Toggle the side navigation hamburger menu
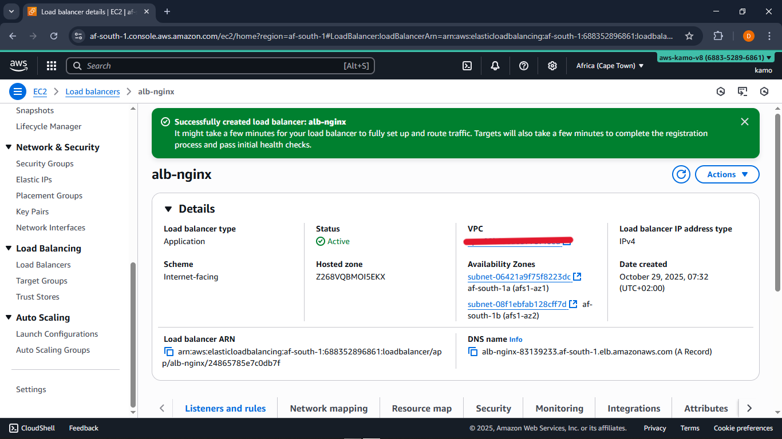 [18, 91]
